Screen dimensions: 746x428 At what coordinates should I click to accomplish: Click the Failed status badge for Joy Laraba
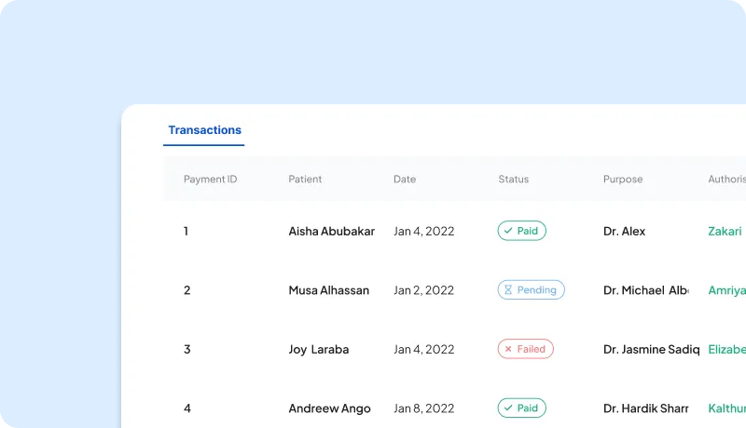(525, 350)
